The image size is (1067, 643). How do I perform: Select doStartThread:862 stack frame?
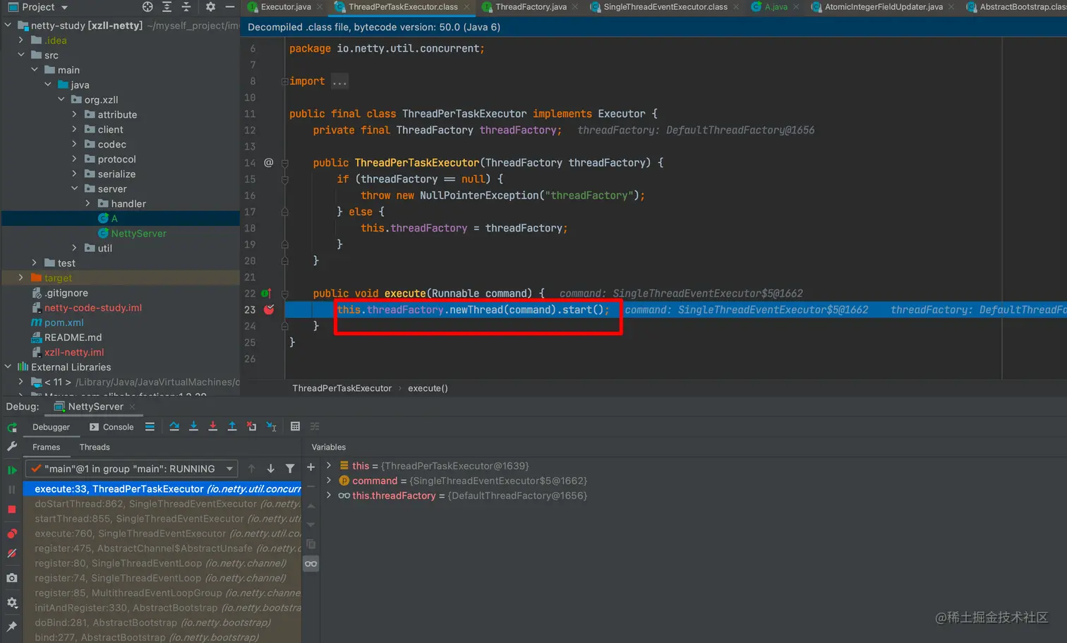tap(162, 503)
